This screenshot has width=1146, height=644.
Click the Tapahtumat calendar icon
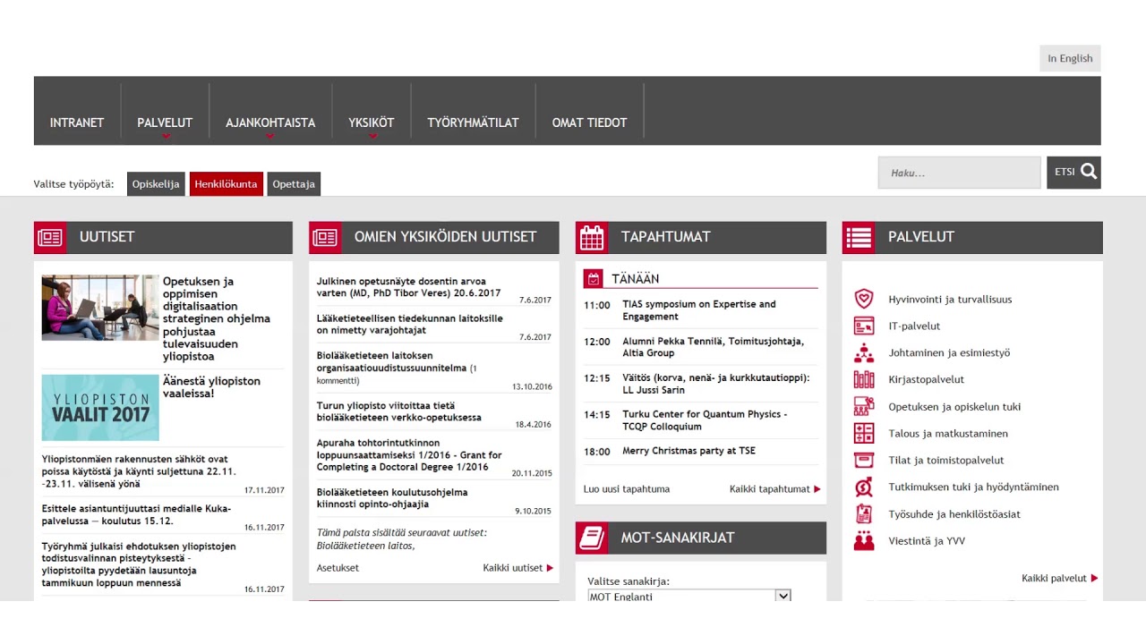pos(592,237)
